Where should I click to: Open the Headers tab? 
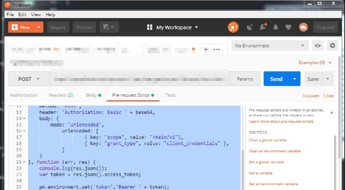61,95
